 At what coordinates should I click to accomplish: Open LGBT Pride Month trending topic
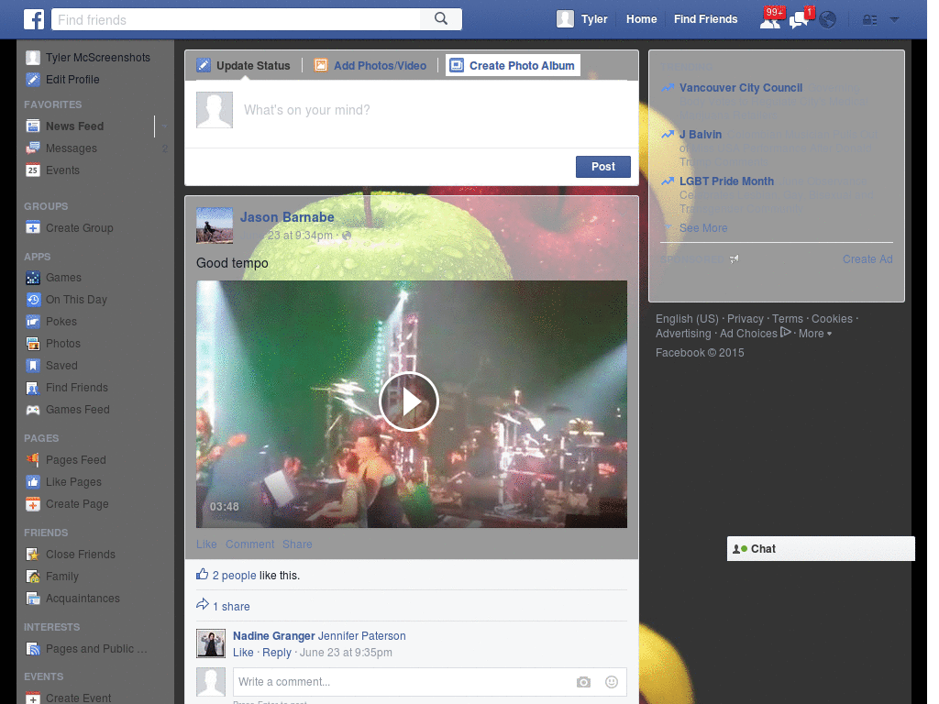(x=726, y=181)
